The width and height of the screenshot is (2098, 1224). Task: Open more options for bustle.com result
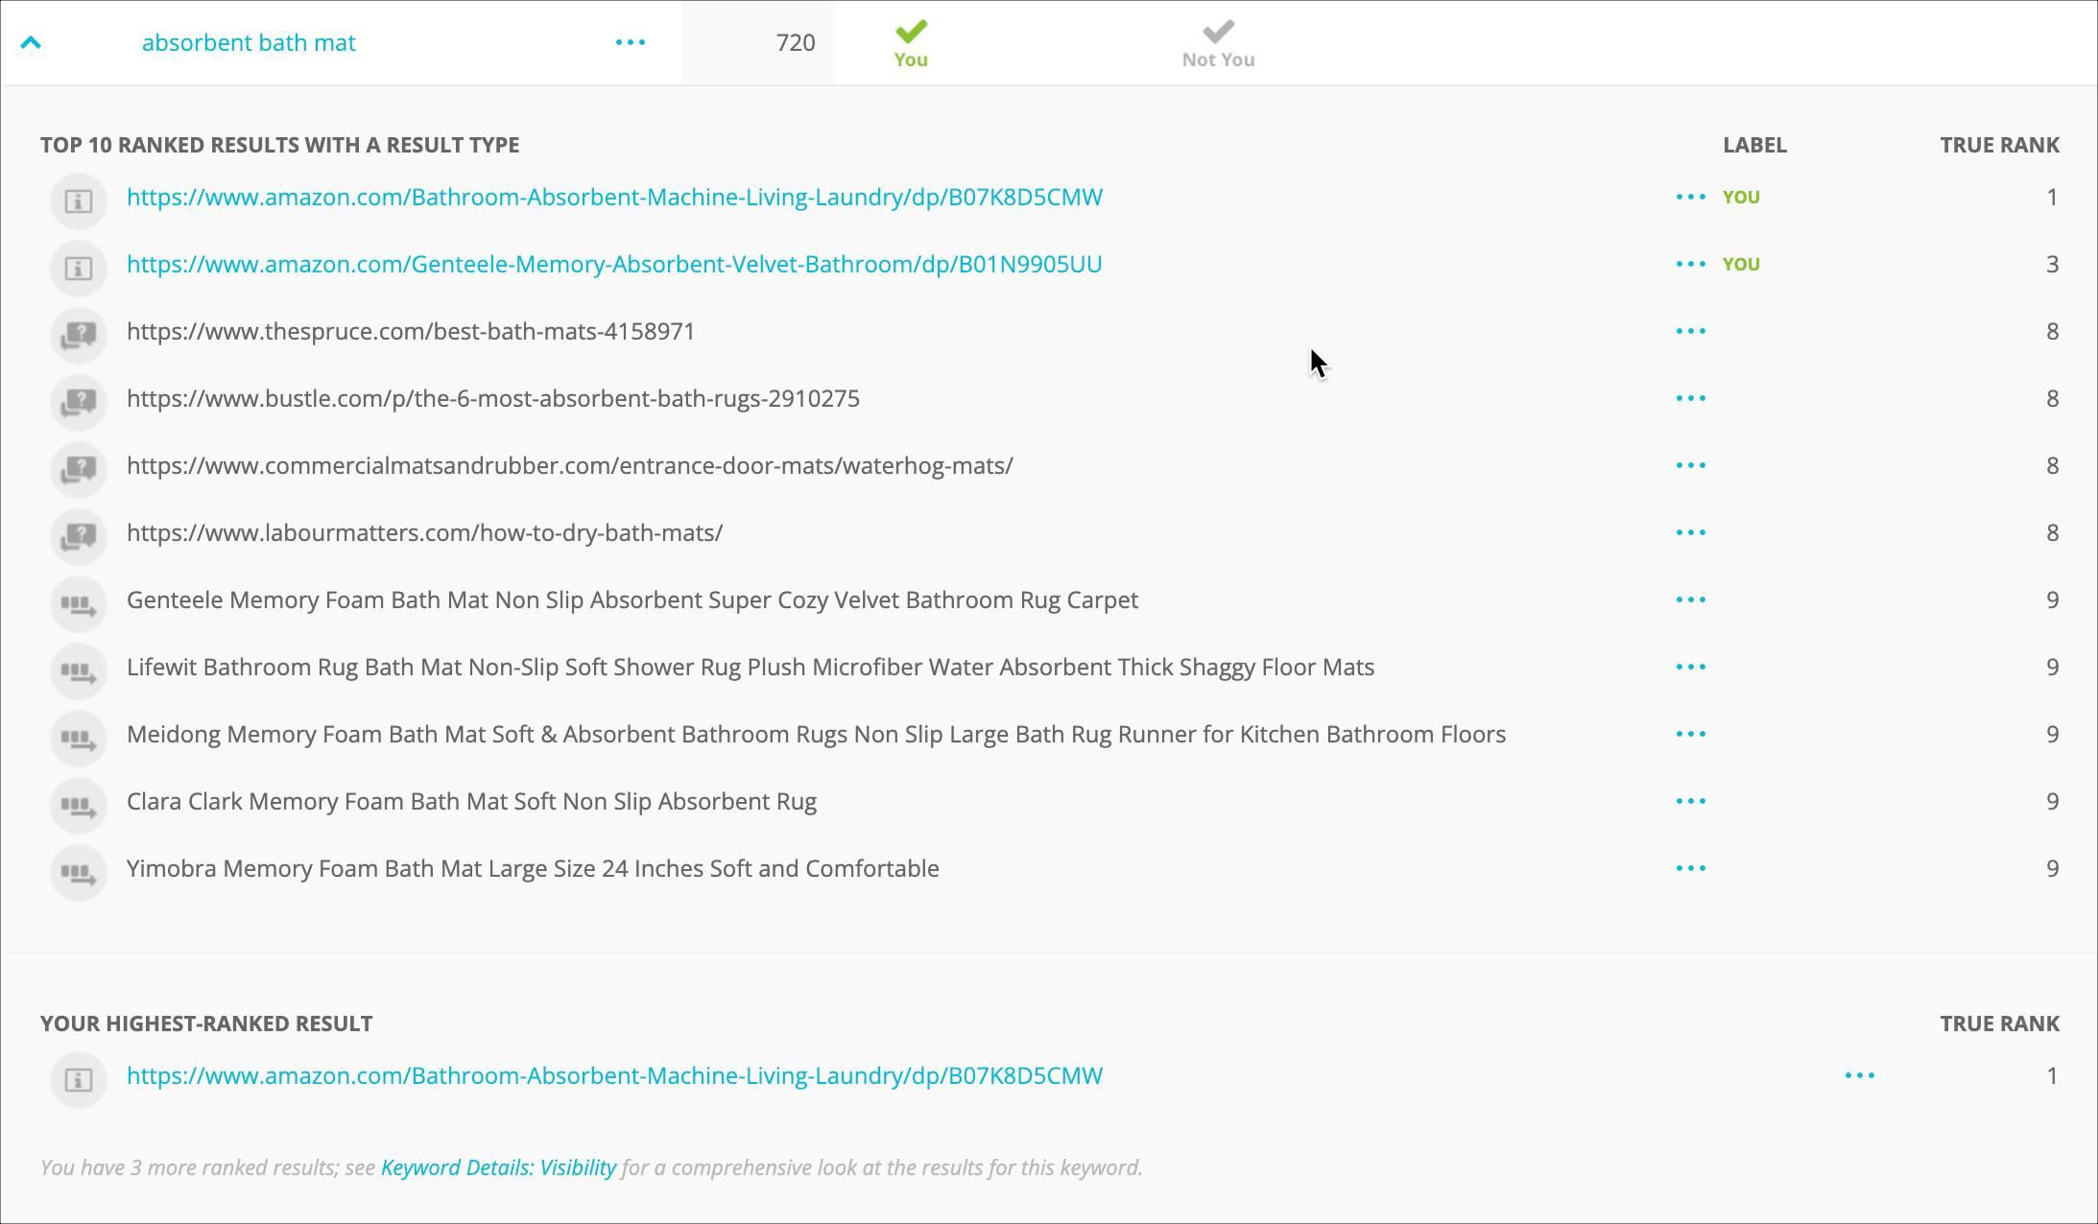(1691, 398)
